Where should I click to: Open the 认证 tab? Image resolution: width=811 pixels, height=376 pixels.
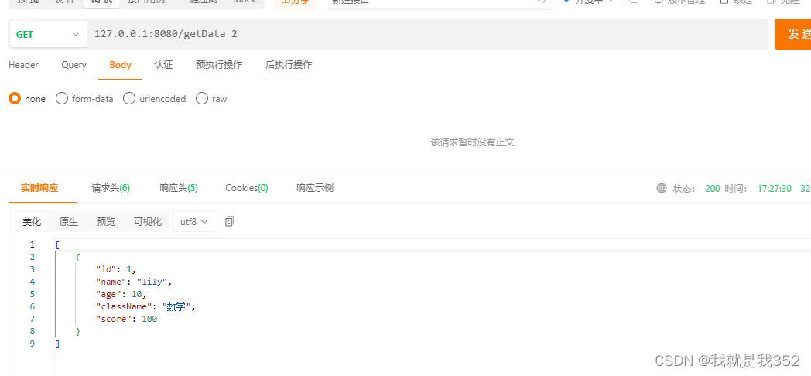coord(163,65)
